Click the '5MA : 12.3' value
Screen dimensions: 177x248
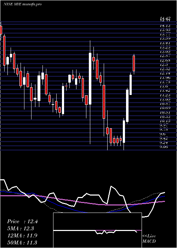click(x=21, y=229)
